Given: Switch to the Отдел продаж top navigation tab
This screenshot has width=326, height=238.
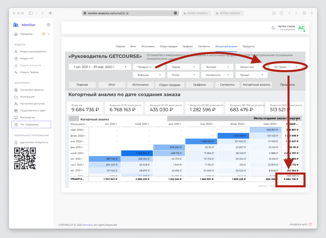Looking at the screenshot, I should point(168,46).
